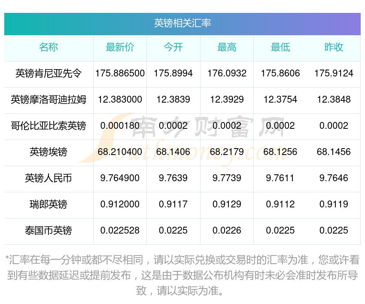
Task: Select the 最低 column header
Action: coord(280,47)
